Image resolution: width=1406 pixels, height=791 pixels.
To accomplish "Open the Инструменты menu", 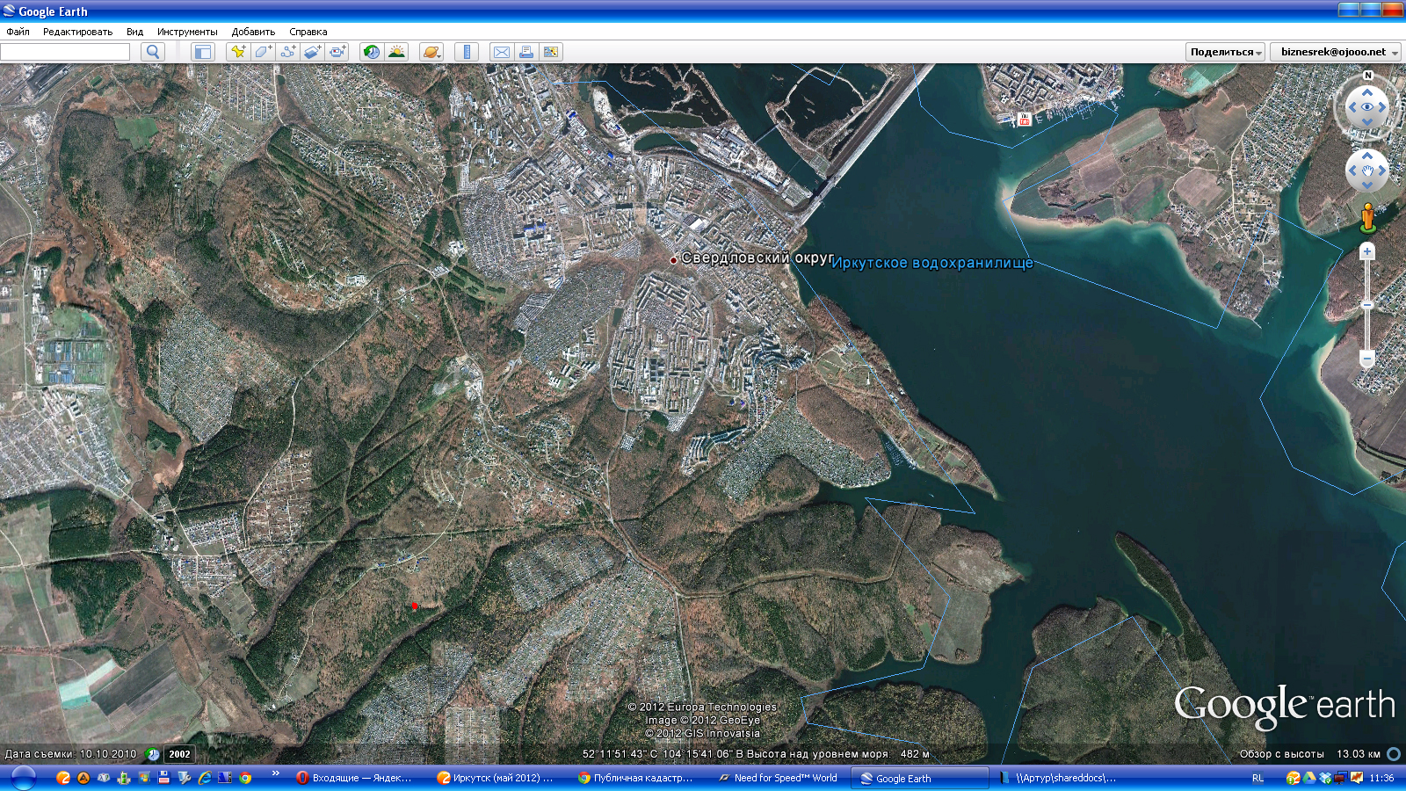I will tap(187, 32).
